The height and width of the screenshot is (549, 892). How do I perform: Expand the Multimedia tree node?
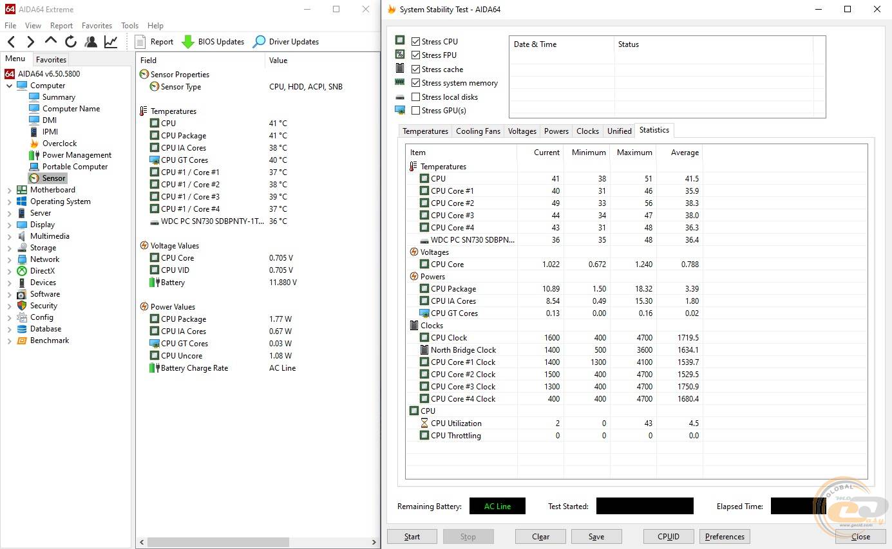point(9,236)
